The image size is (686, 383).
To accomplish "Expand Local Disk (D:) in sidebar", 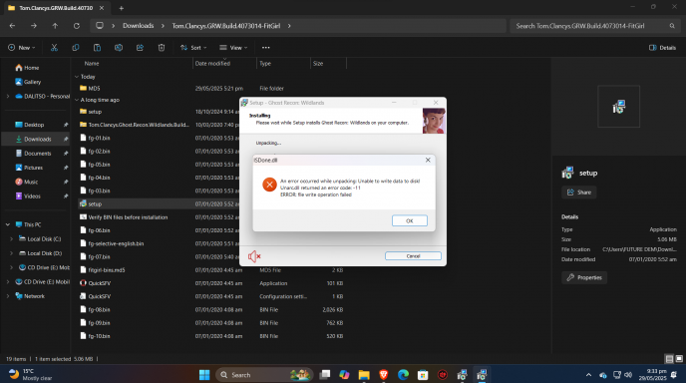I will [11, 253].
